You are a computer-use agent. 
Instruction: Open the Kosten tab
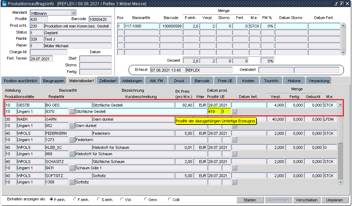click(248, 81)
